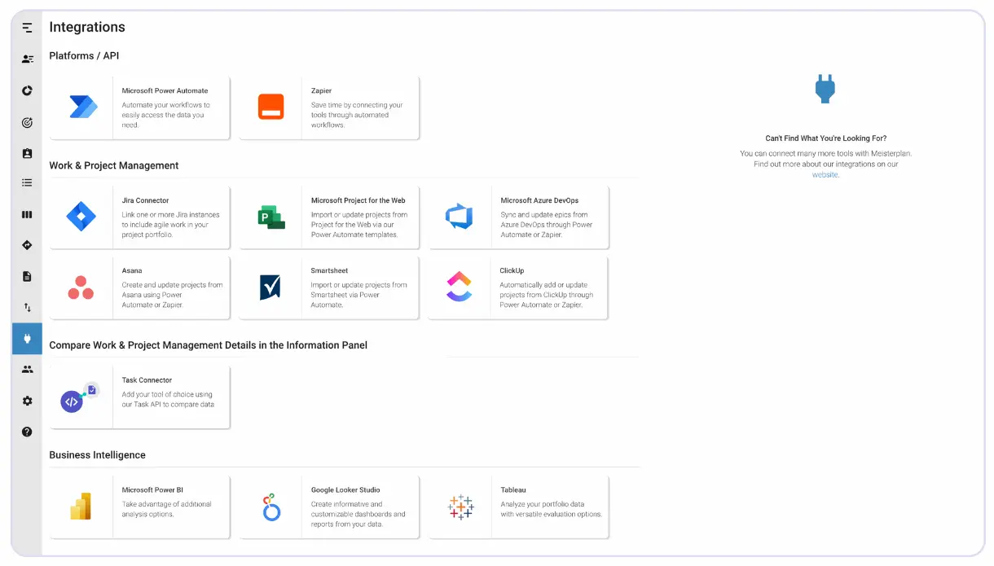Open the users group sidebar icon
The height and width of the screenshot is (566, 994).
coord(27,369)
